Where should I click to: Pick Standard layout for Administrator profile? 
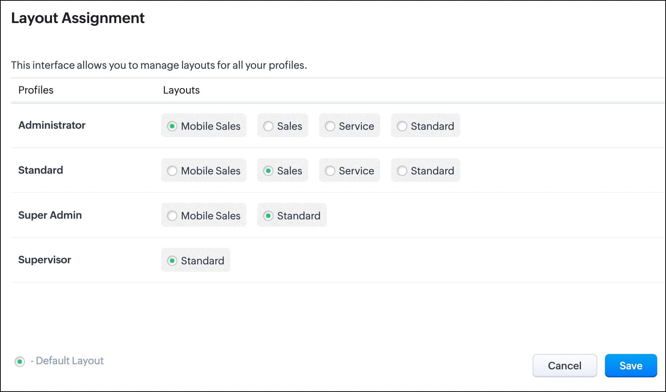402,126
